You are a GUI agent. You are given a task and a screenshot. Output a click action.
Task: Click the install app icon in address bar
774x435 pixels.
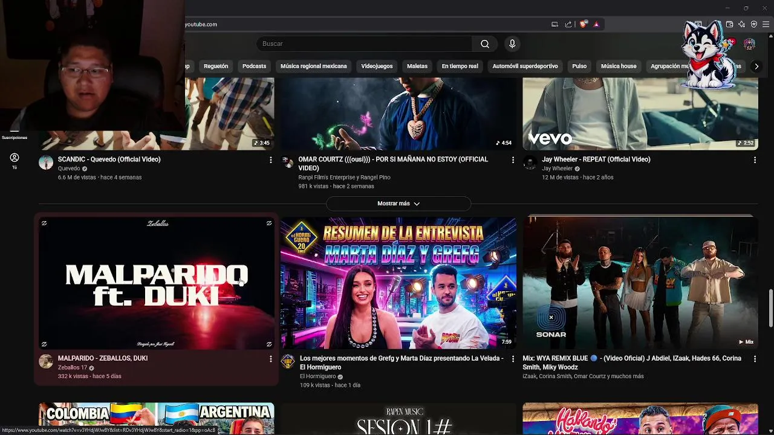coord(554,24)
